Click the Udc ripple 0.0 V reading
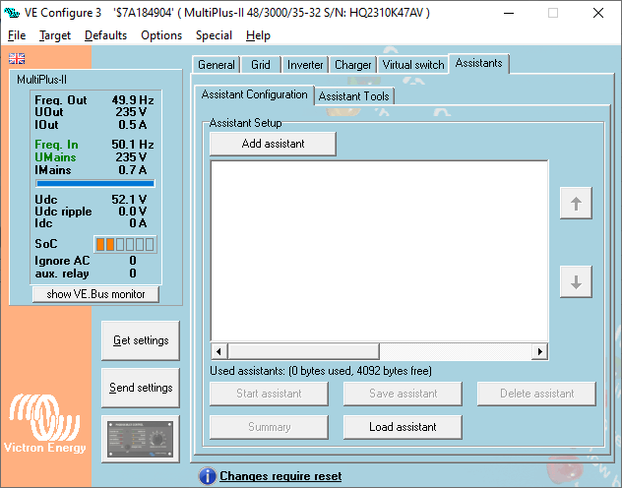The height and width of the screenshot is (488, 622). (x=92, y=212)
